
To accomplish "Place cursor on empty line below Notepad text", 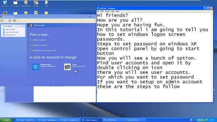I will [154, 91].
